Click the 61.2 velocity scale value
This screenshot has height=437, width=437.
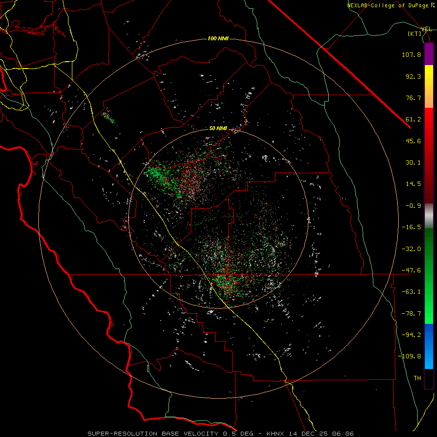tap(413, 119)
